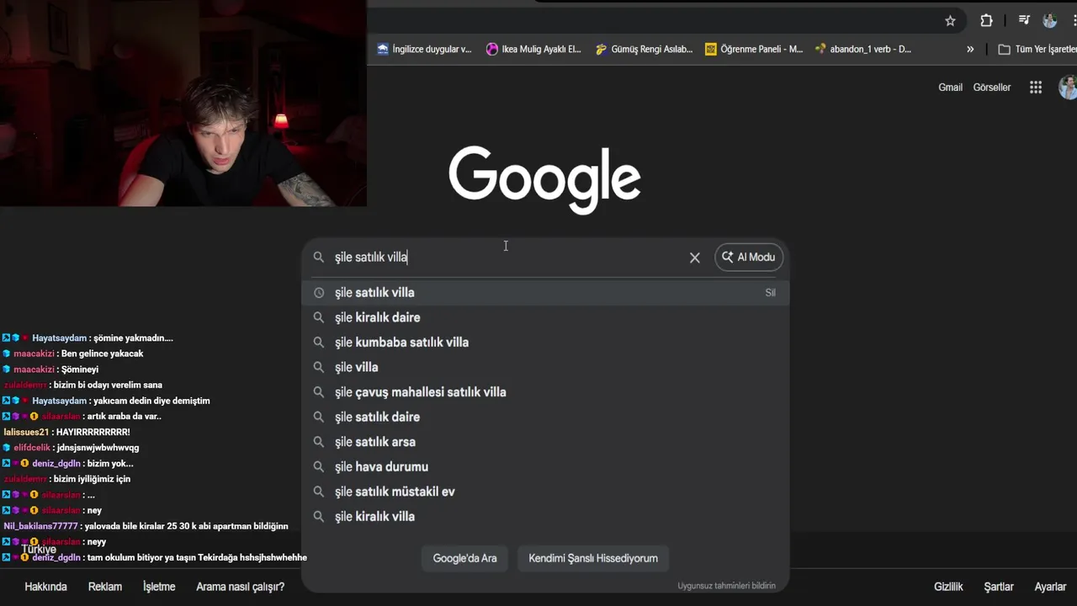The width and height of the screenshot is (1077, 606).
Task: Open Gmail link
Action: click(x=950, y=88)
